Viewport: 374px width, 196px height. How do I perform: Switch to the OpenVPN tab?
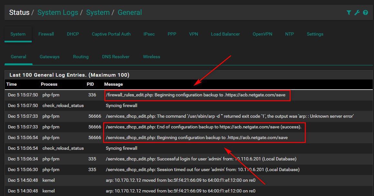point(262,34)
